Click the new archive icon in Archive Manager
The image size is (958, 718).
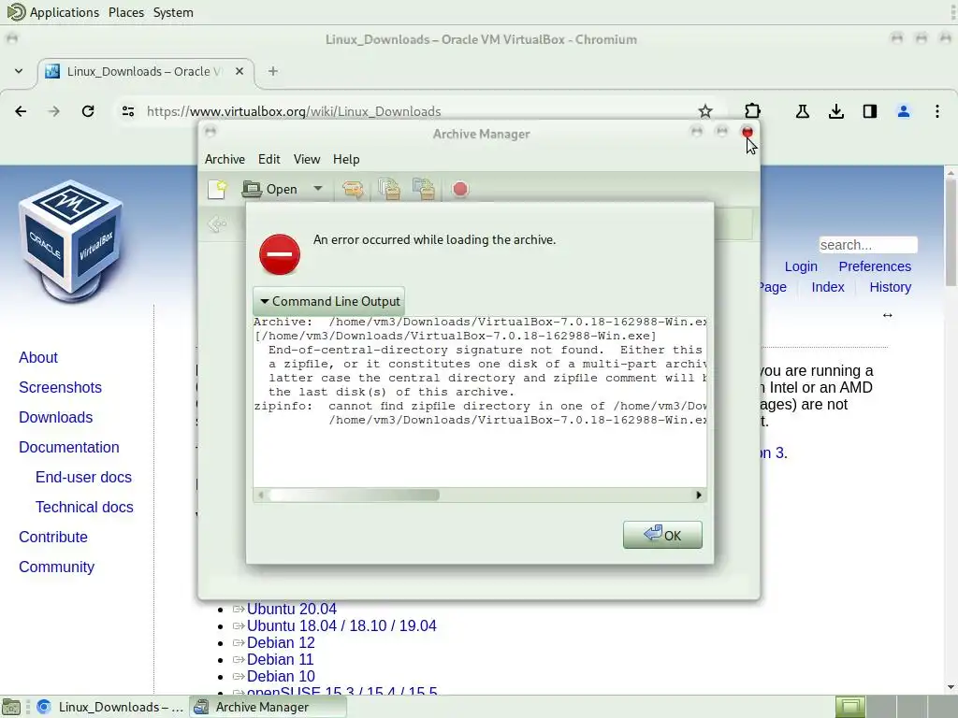tap(217, 189)
